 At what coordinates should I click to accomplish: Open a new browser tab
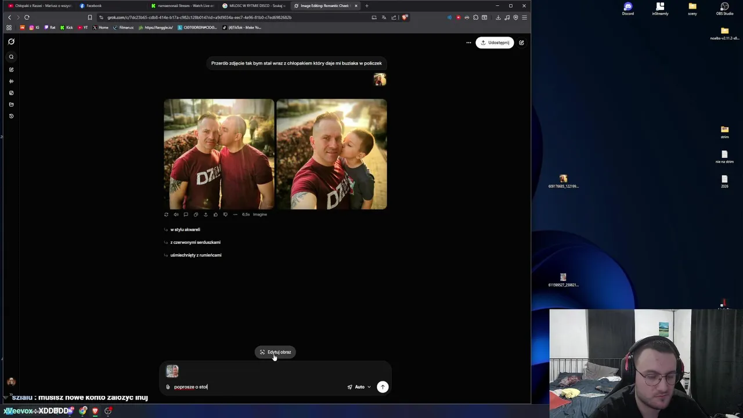click(366, 6)
